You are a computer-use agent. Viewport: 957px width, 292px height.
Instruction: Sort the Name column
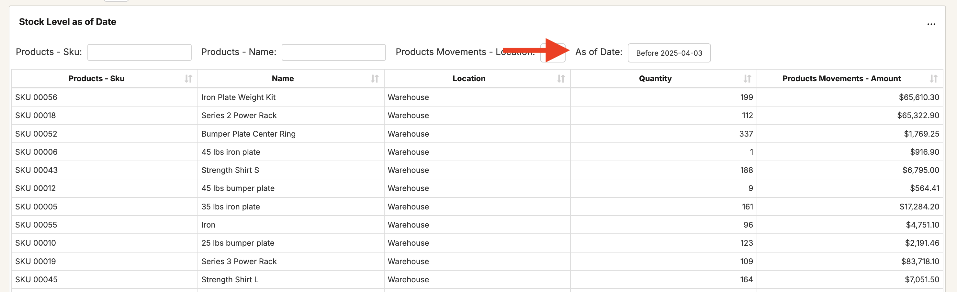[375, 78]
